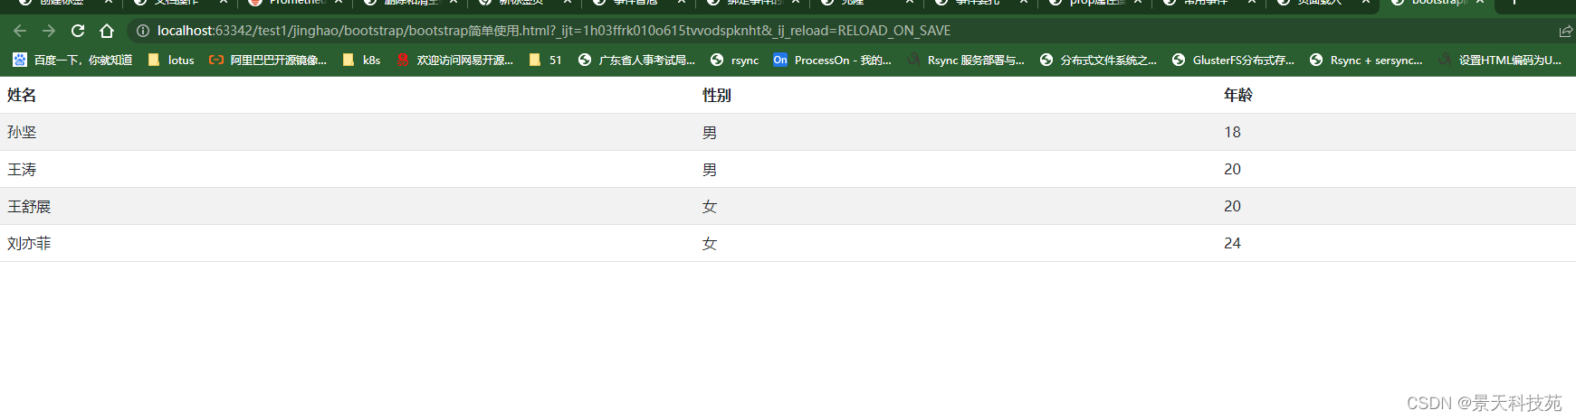Image resolution: width=1576 pixels, height=420 pixels.
Task: Select the name cell 孙坚
Action: 22,132
